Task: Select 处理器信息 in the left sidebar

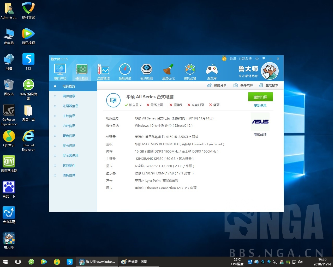Action: coord(70,106)
